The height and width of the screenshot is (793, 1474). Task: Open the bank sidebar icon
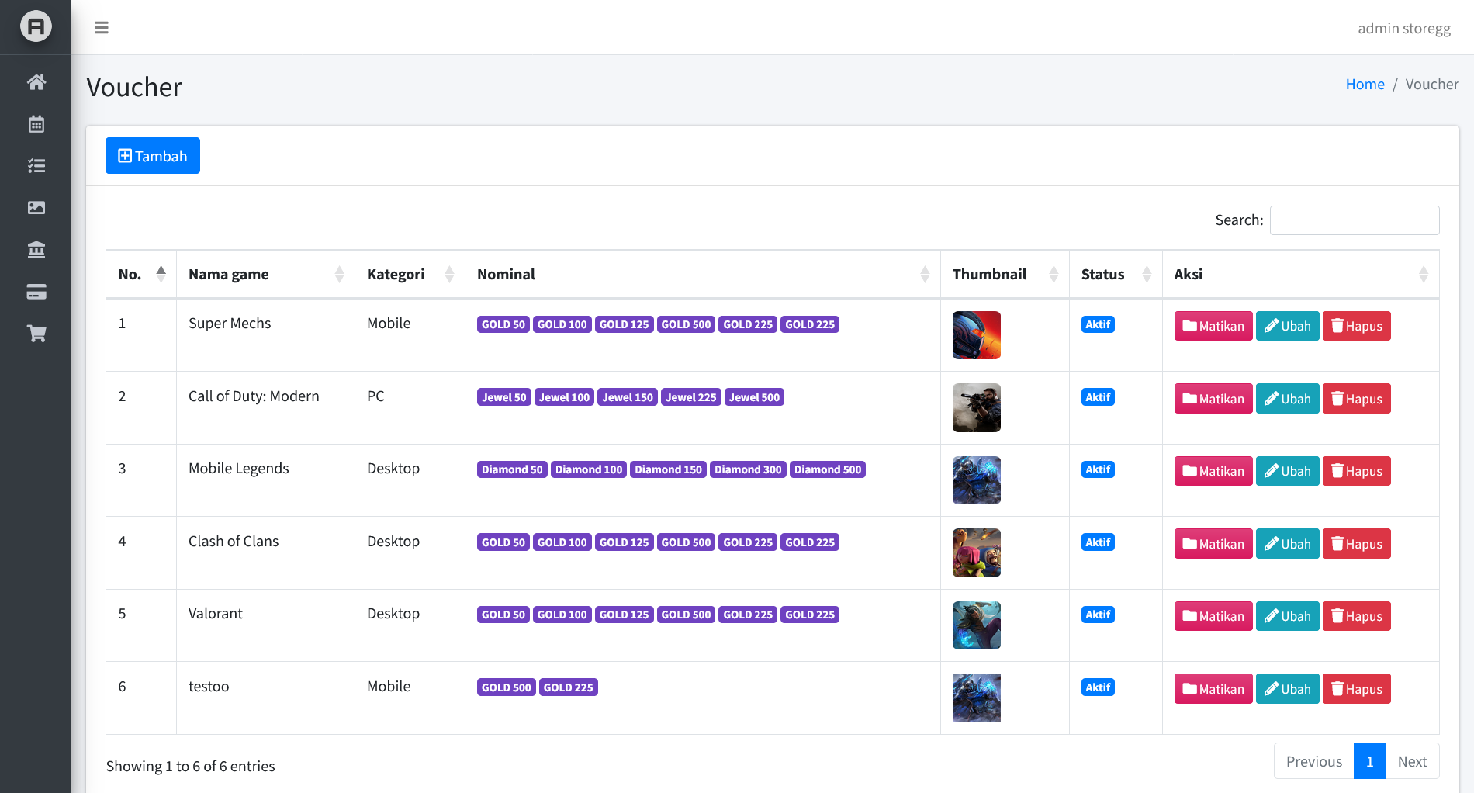[x=36, y=250]
